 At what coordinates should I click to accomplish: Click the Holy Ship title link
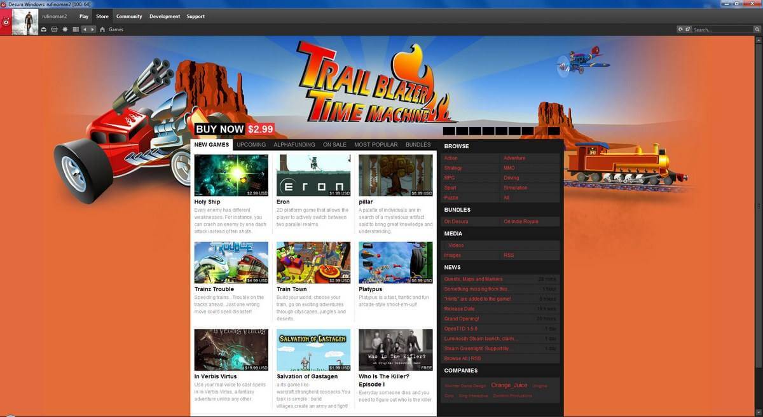pyautogui.click(x=207, y=202)
